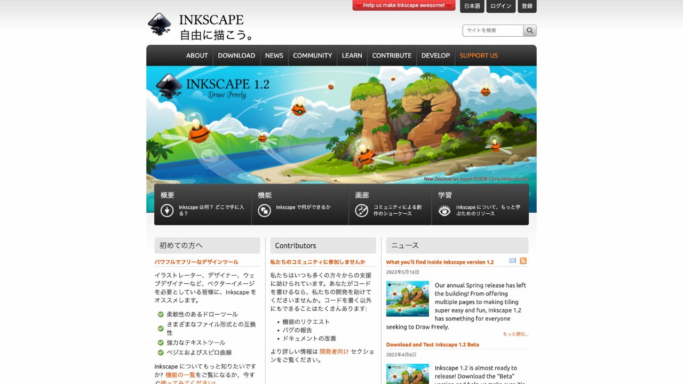Viewport: 683px width, 384px height.
Task: Click the eye icon under 学習
Action: point(444,210)
